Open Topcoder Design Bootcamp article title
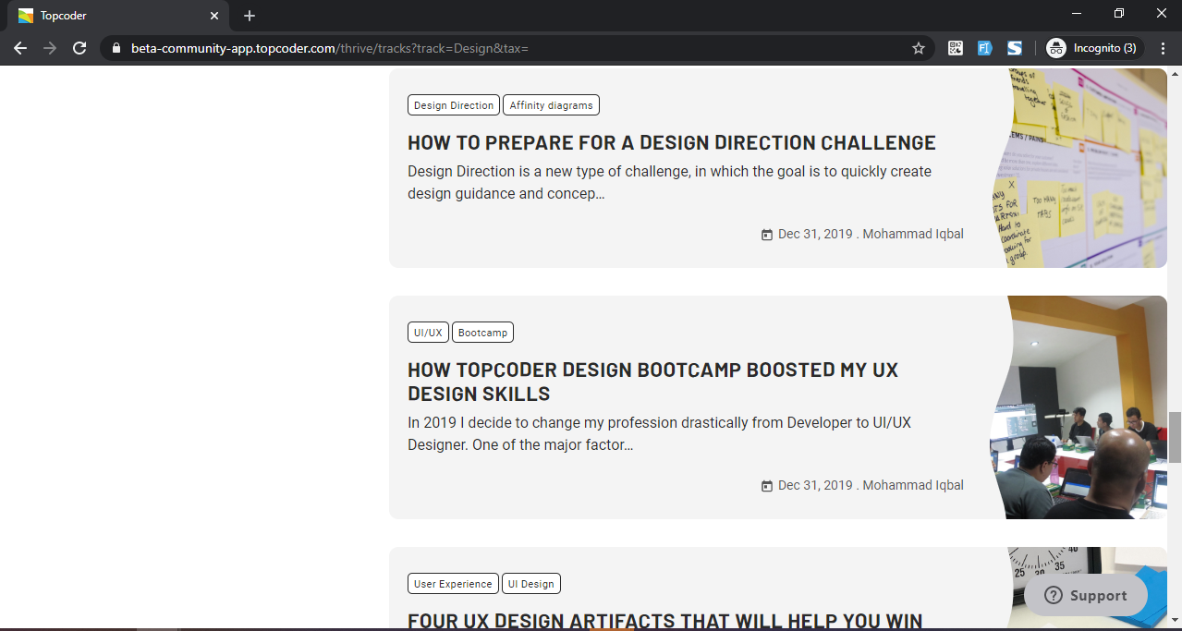This screenshot has width=1182, height=631. (652, 382)
